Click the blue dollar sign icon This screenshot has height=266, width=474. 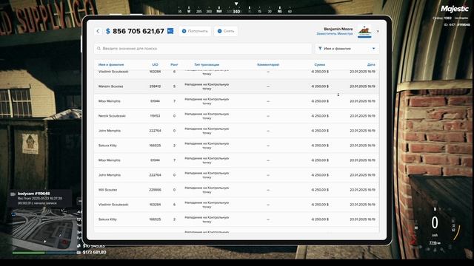click(108, 31)
